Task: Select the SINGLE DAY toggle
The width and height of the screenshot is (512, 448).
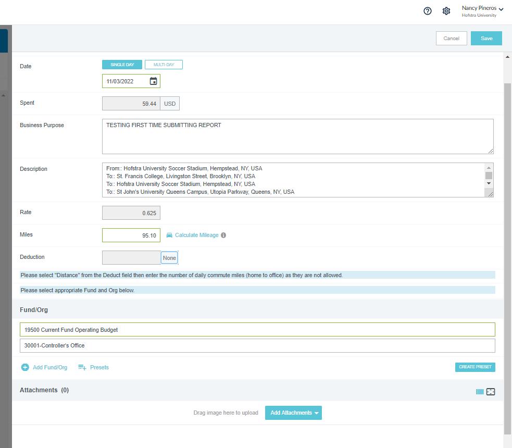Action: (x=122, y=65)
